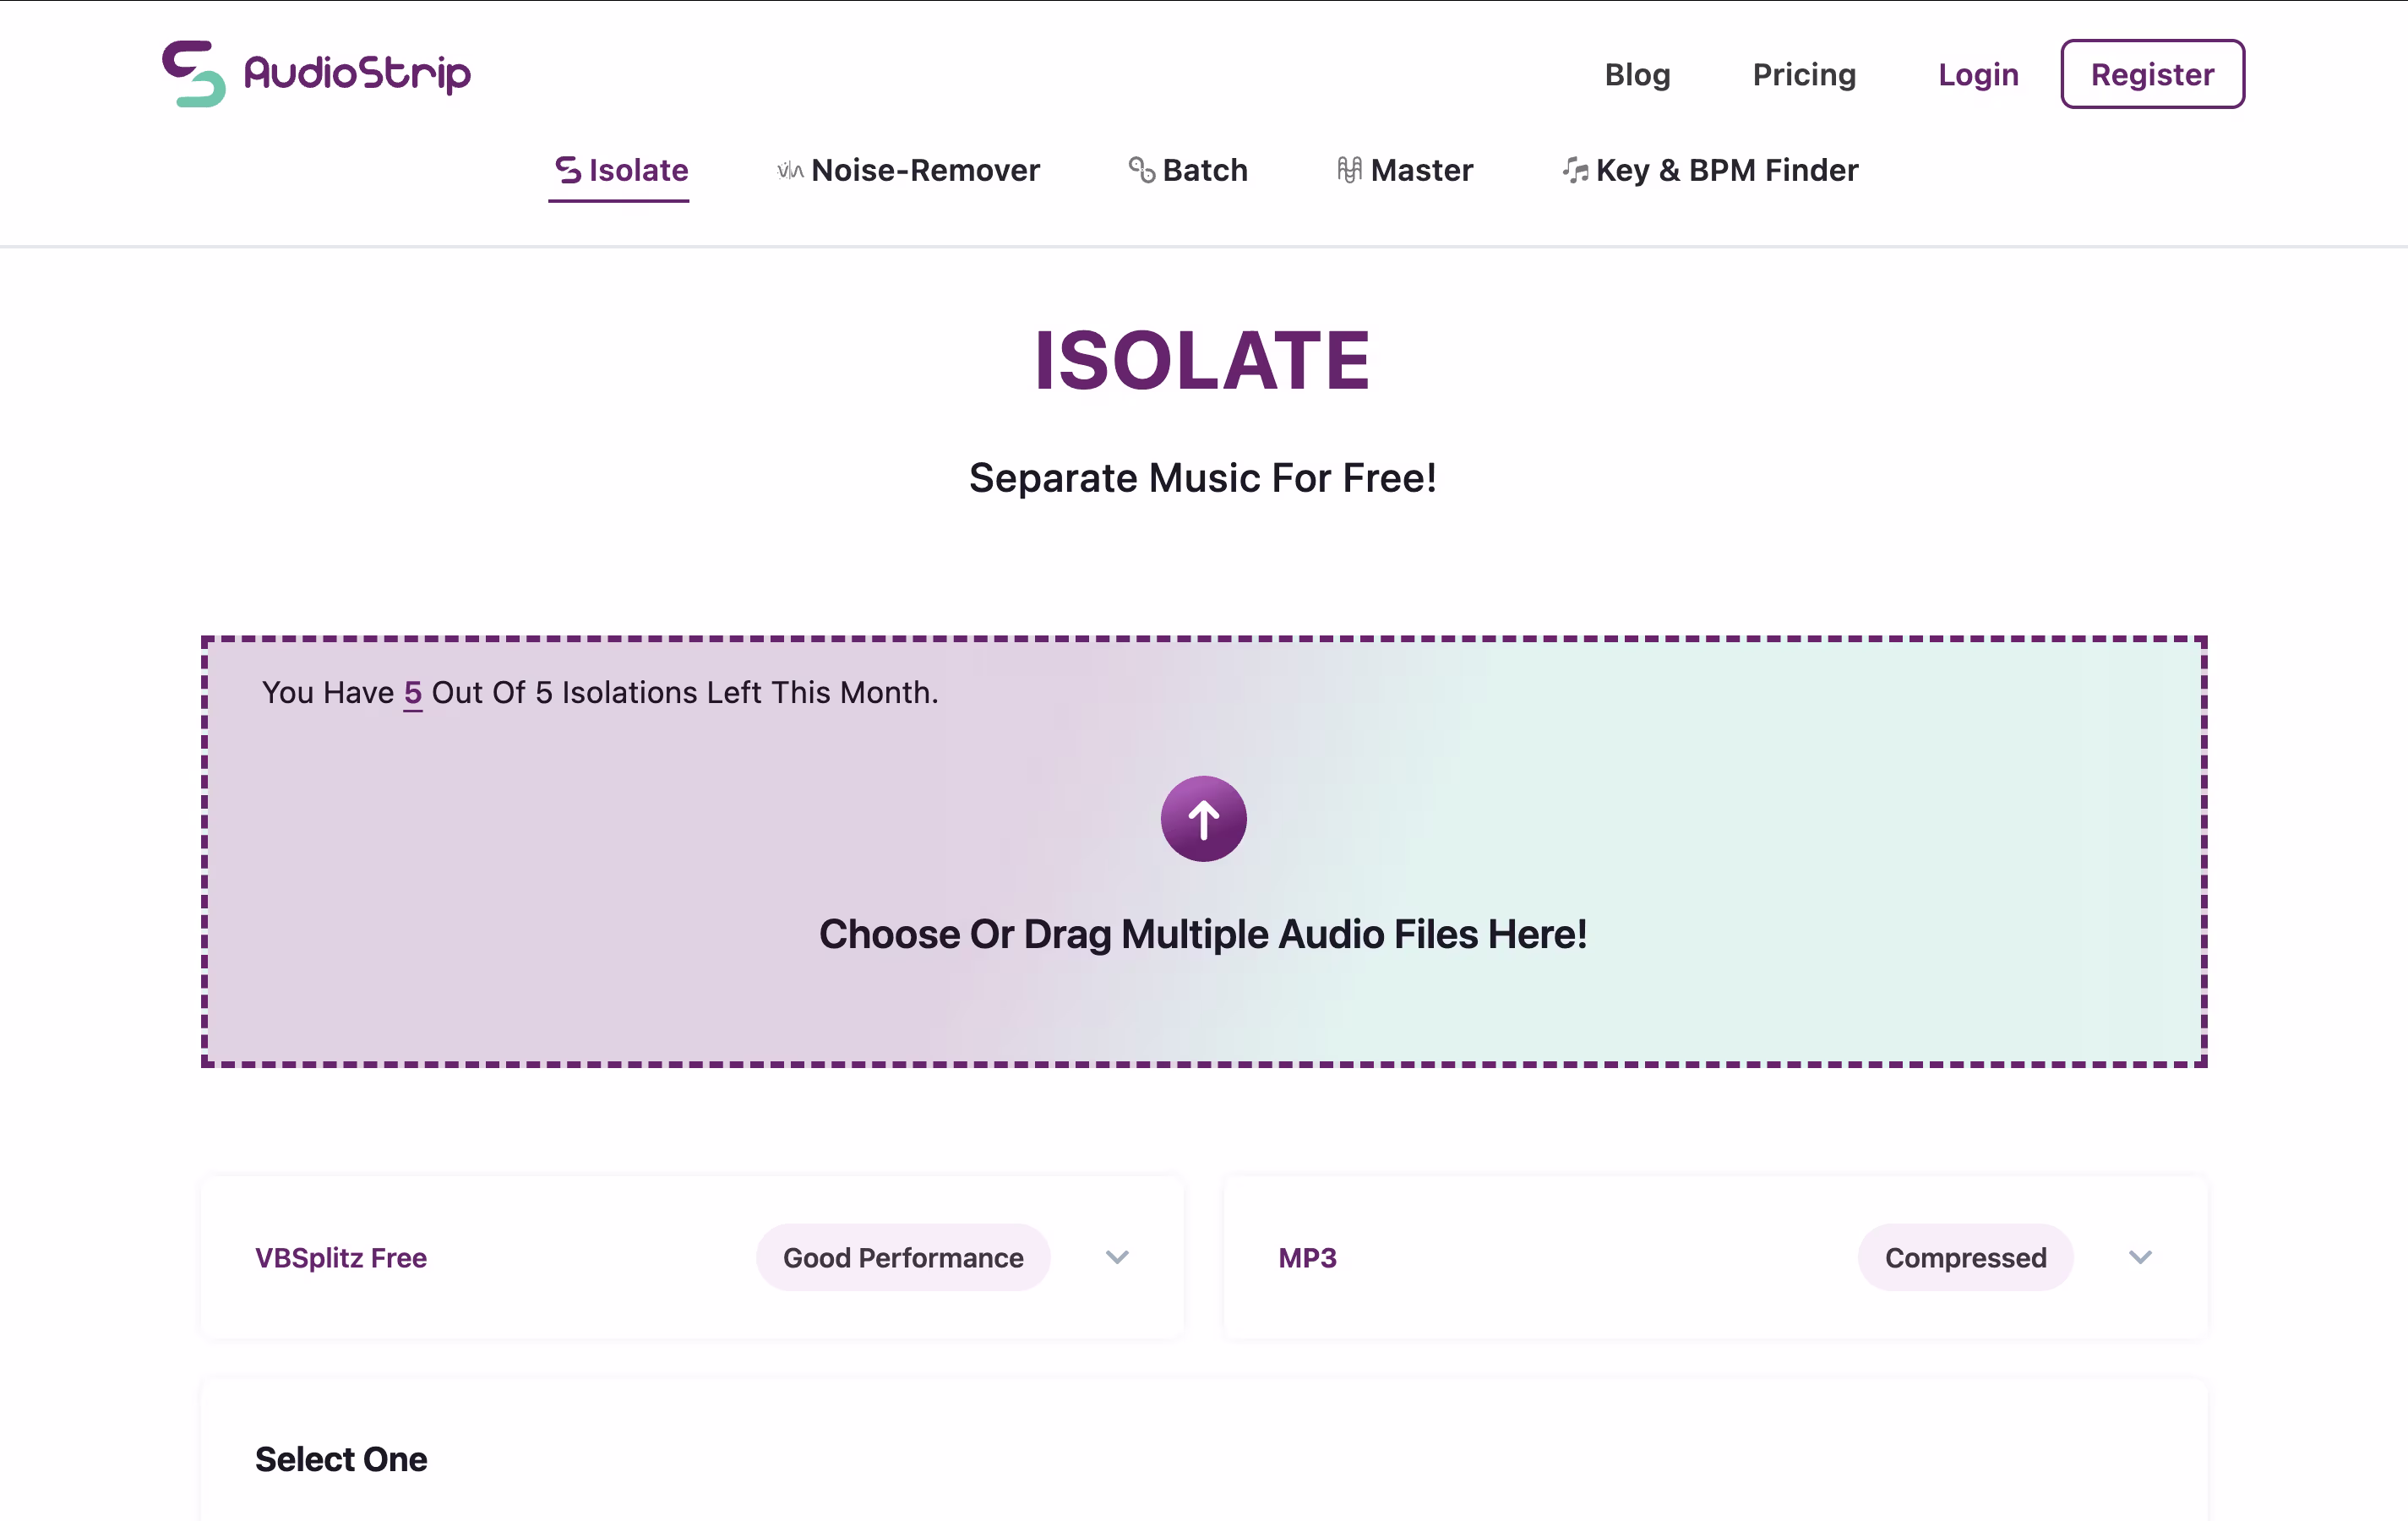Open the Blog page
This screenshot has width=2408, height=1521.
click(1637, 74)
